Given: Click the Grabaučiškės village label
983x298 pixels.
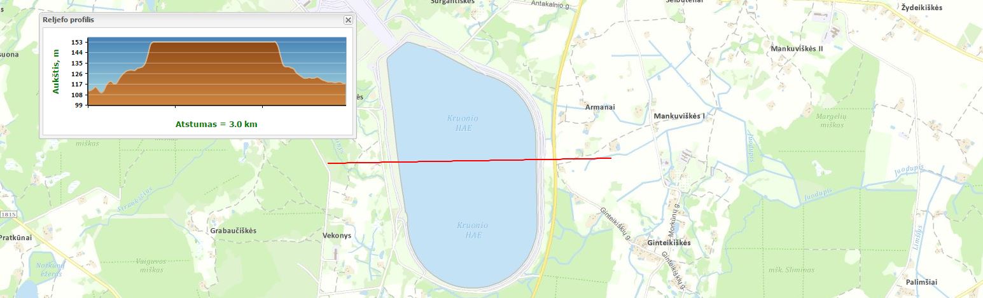Looking at the screenshot, I should [233, 231].
